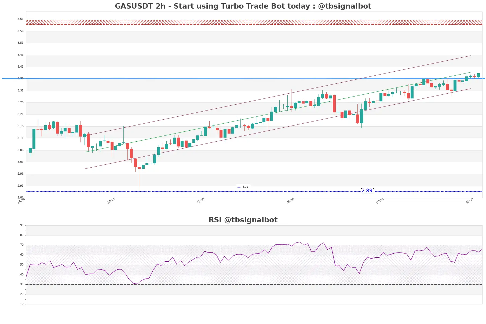The image size is (486, 324).
Task: Click the 3.01 price axis label
Action: [x=20, y=162]
